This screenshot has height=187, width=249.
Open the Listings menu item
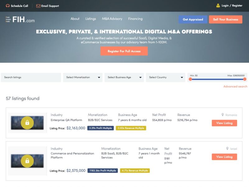click(x=91, y=19)
